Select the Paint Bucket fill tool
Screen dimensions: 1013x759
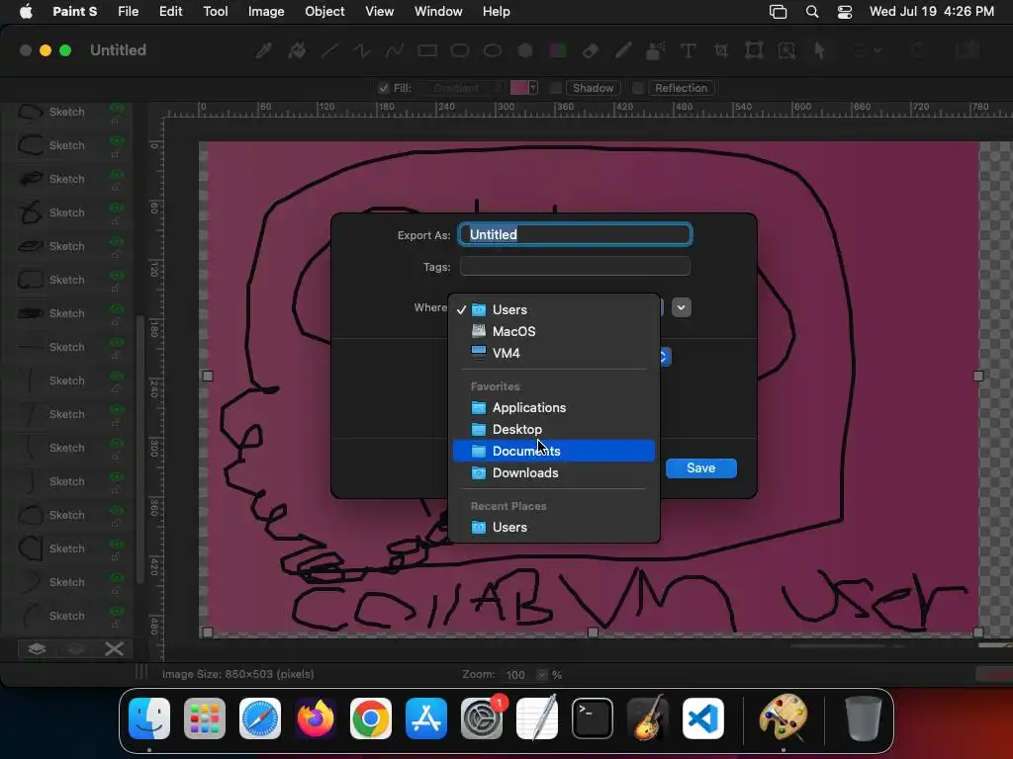point(297,50)
